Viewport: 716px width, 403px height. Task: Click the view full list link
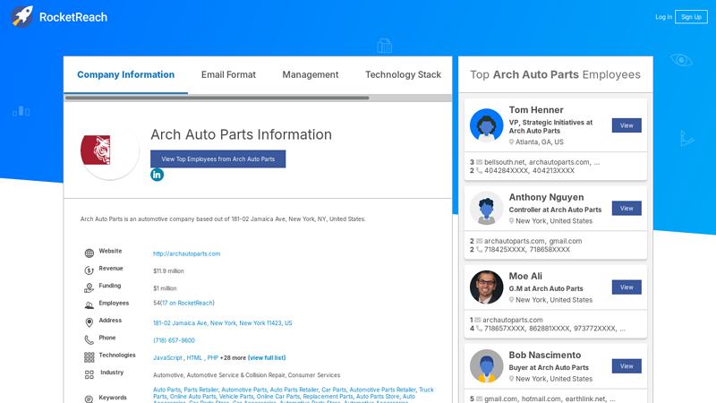tap(267, 357)
